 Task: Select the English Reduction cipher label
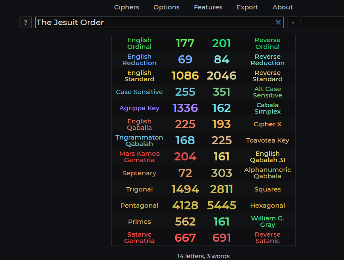tap(139, 60)
